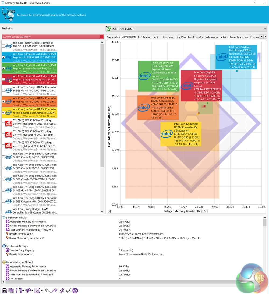
Task: Click the calculator-style options icon in bottom toolbar
Action: tap(5, 291)
